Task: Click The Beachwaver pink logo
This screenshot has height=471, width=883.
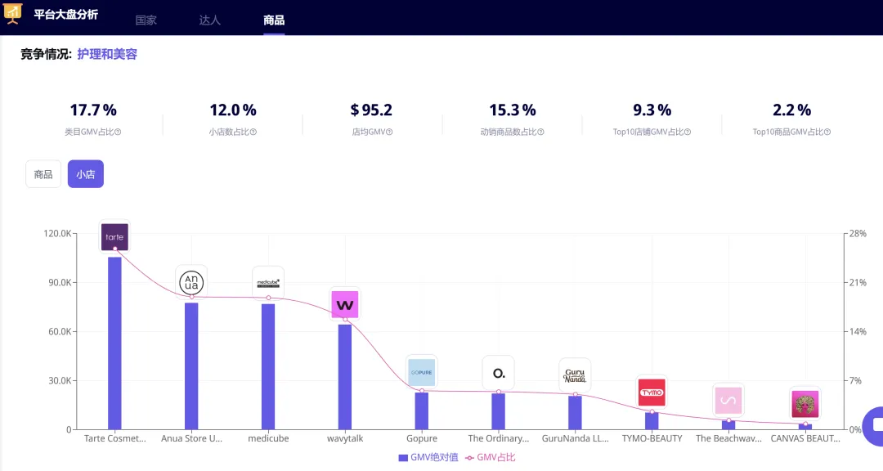Action: point(728,400)
